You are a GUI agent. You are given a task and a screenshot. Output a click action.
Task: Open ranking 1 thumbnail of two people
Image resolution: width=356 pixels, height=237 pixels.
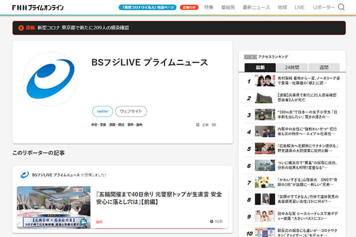click(265, 81)
